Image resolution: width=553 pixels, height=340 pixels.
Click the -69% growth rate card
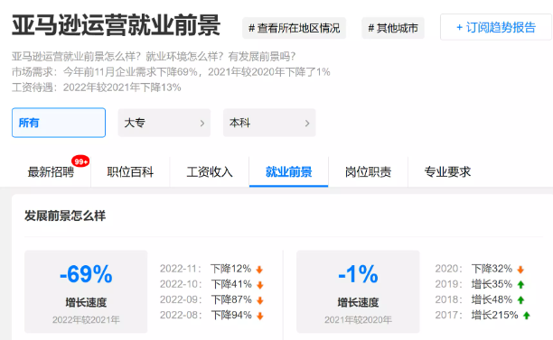tap(86, 291)
